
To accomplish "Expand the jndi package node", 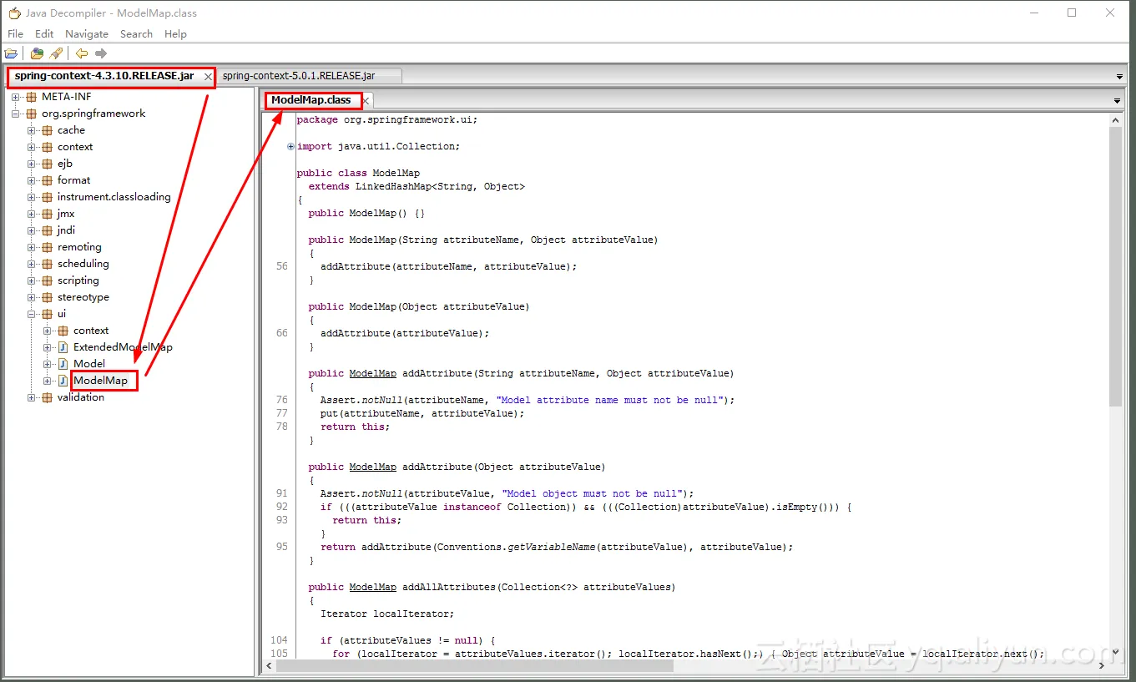I will tap(31, 230).
